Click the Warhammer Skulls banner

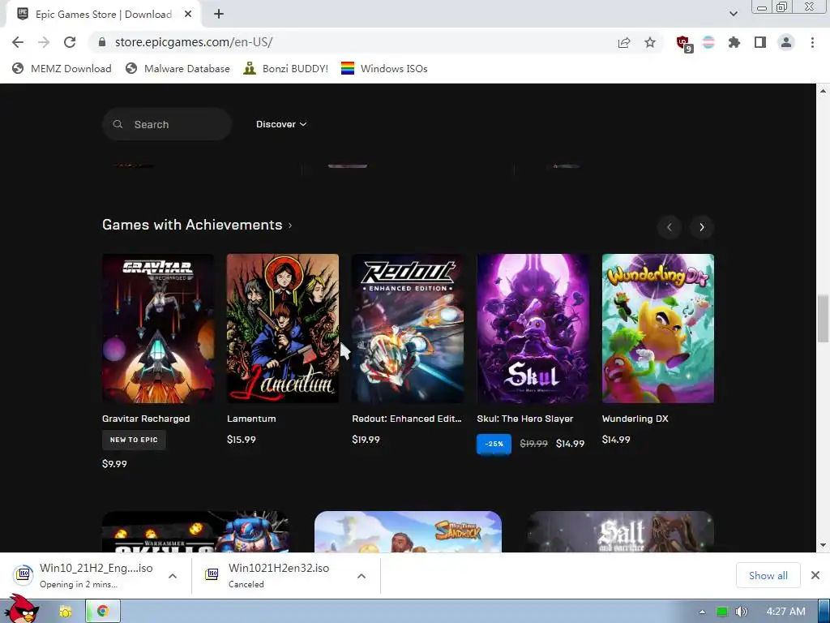click(x=195, y=532)
